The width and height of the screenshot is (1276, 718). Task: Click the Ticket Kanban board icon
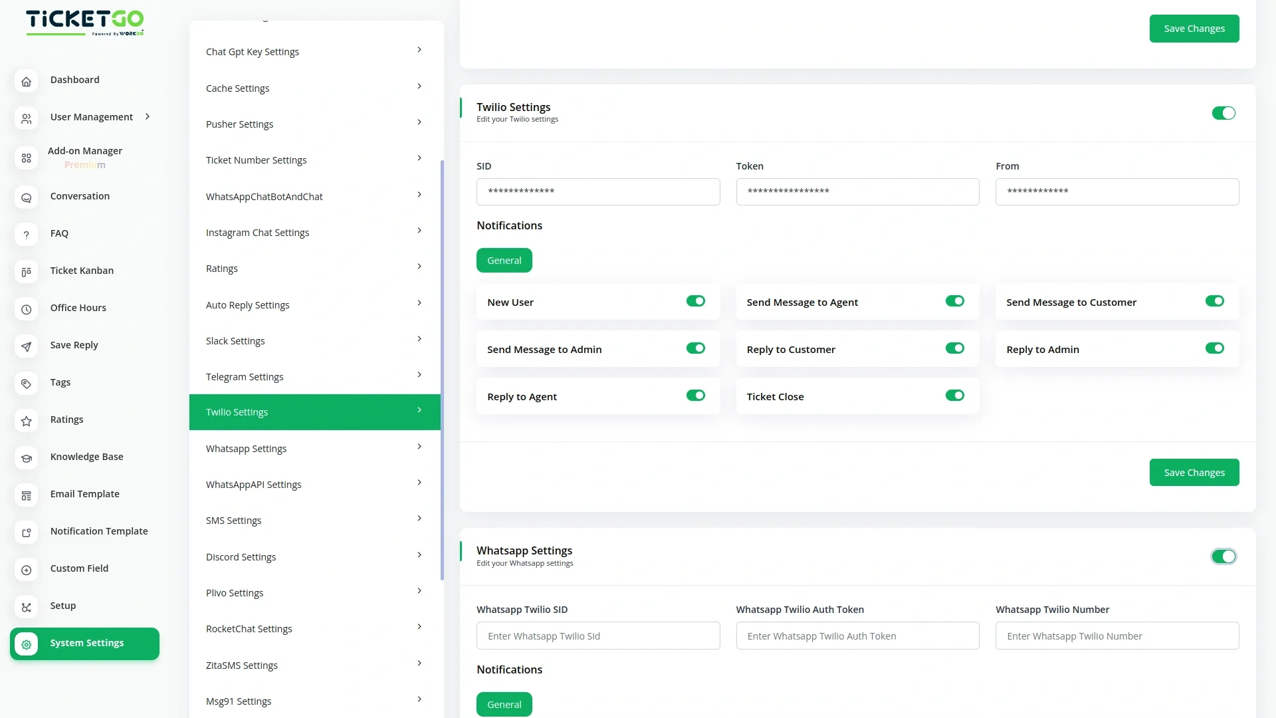coord(26,272)
